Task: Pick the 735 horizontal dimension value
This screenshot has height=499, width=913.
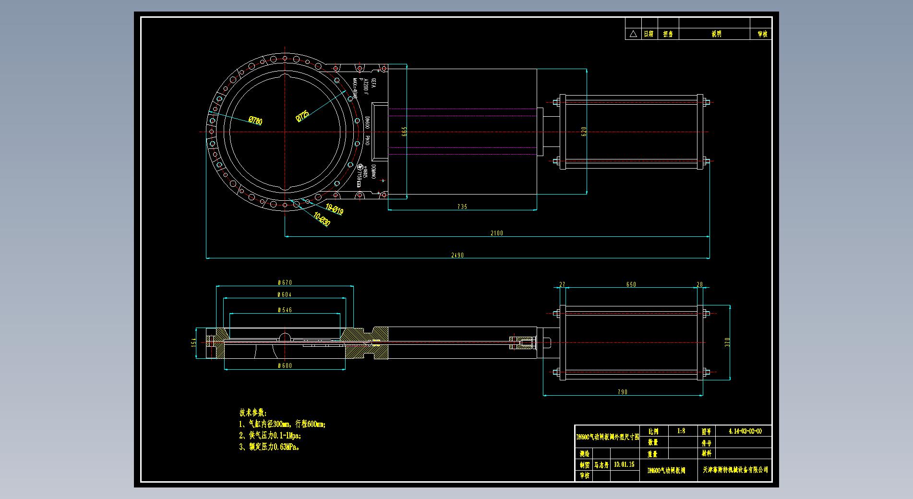Action: (462, 207)
